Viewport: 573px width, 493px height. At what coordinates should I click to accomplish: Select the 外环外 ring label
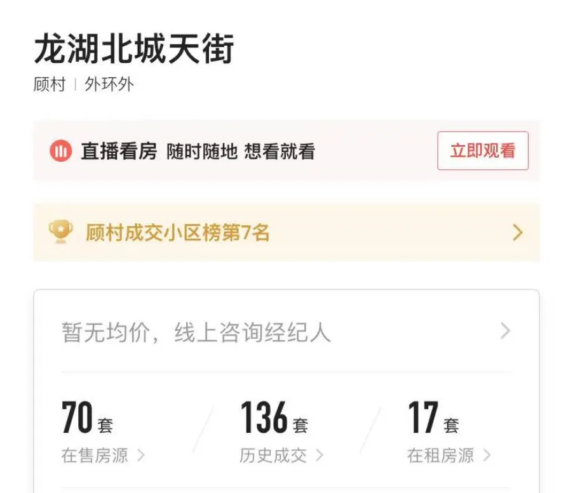pyautogui.click(x=109, y=84)
